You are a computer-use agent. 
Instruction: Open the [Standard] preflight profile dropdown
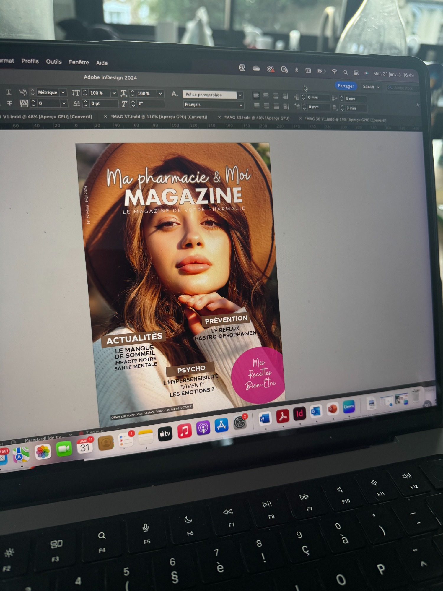(71, 435)
